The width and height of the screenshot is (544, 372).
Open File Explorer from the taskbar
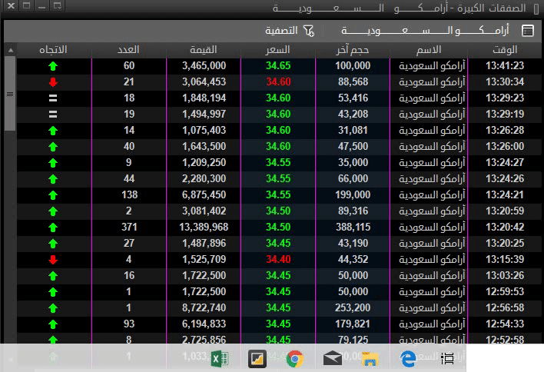pyautogui.click(x=370, y=358)
